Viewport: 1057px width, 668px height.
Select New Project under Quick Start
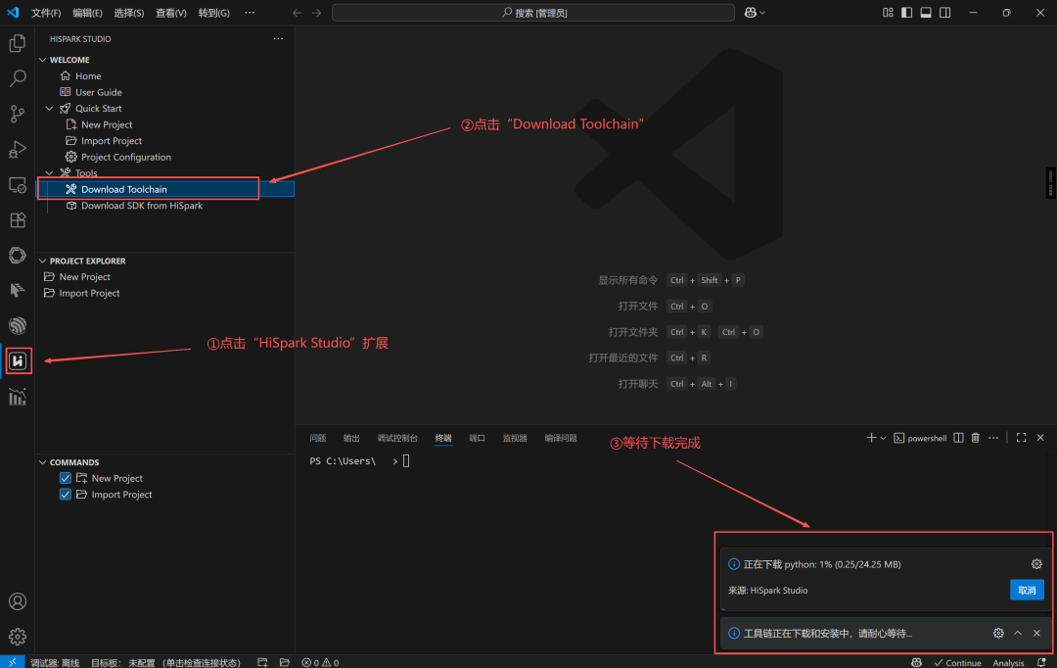coord(107,124)
